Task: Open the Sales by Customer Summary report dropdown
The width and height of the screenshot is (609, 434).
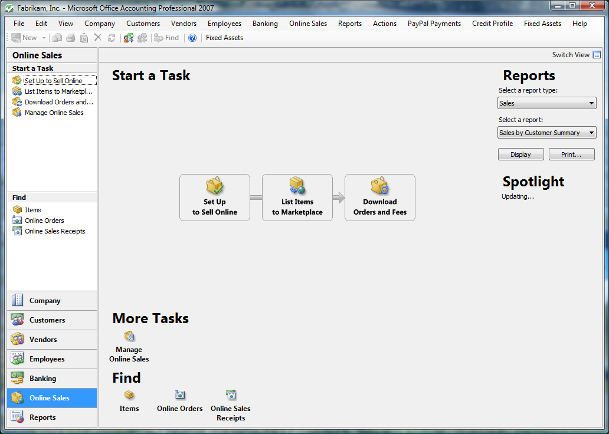Action: [547, 132]
